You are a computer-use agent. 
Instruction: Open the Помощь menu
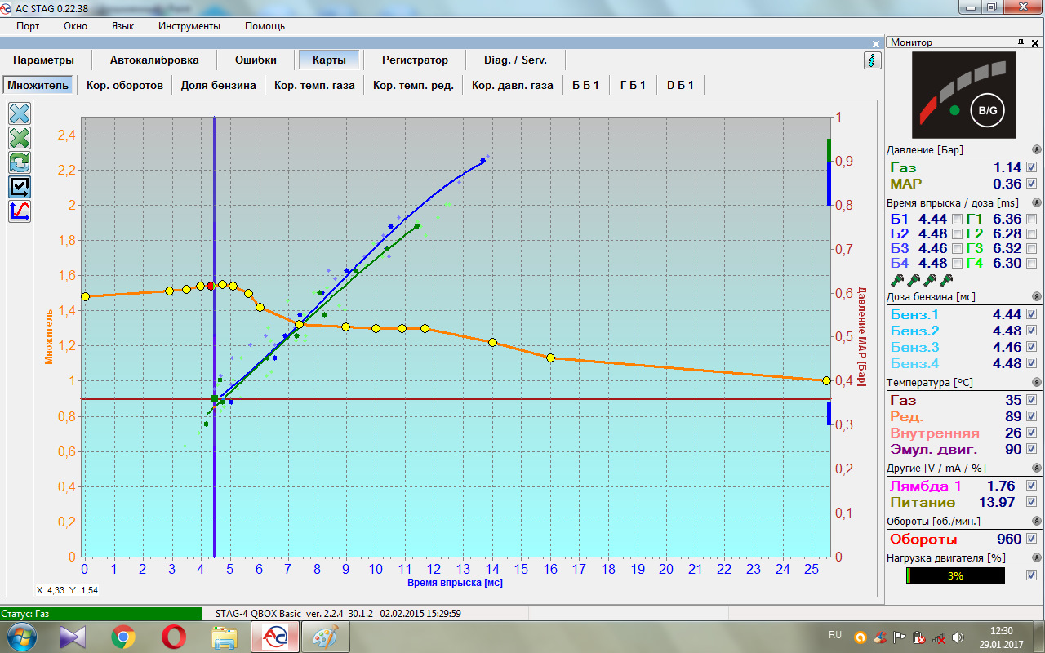pos(265,26)
